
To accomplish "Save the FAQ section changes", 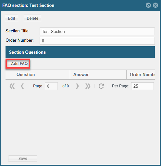I will pyautogui.click(x=23, y=159).
